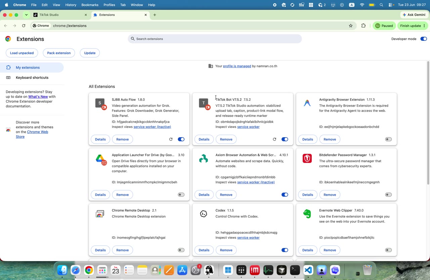Disable the Codex extension
The width and height of the screenshot is (430, 280).
point(285,250)
